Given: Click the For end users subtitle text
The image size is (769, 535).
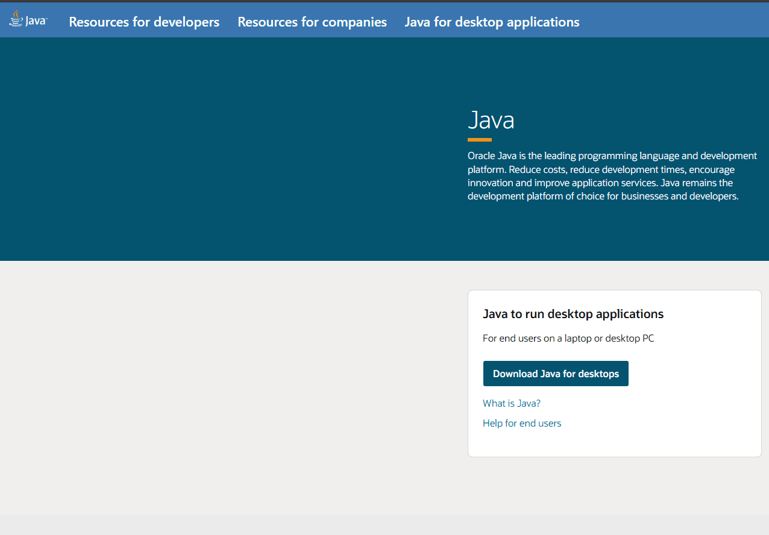Looking at the screenshot, I should tap(568, 339).
